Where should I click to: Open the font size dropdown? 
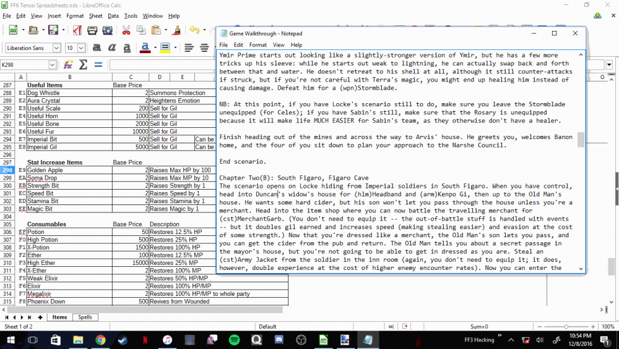81,48
